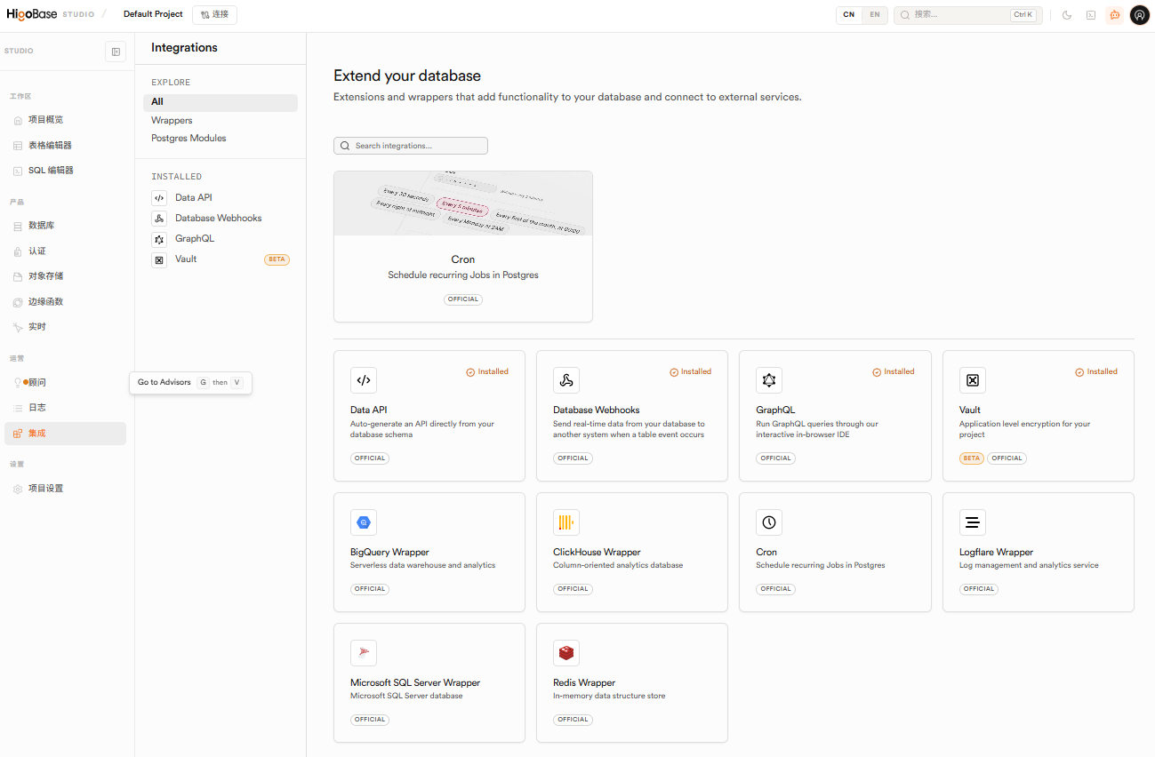Switch interface language to EN
Image resolution: width=1155 pixels, height=757 pixels.
click(875, 15)
